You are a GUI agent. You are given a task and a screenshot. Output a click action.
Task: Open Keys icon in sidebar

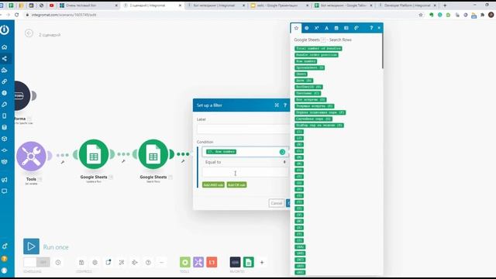click(x=5, y=105)
